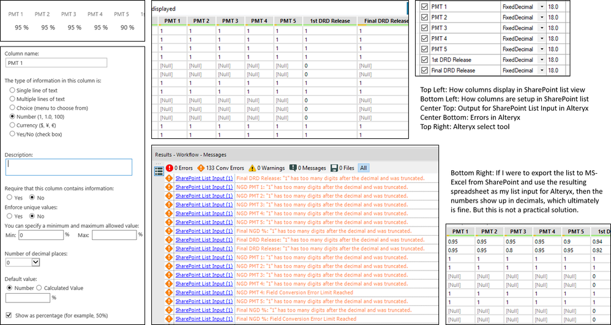Screen dimensions: 611x325
Task: Open type dropdown for Final DRD Release
Action: click(542, 70)
